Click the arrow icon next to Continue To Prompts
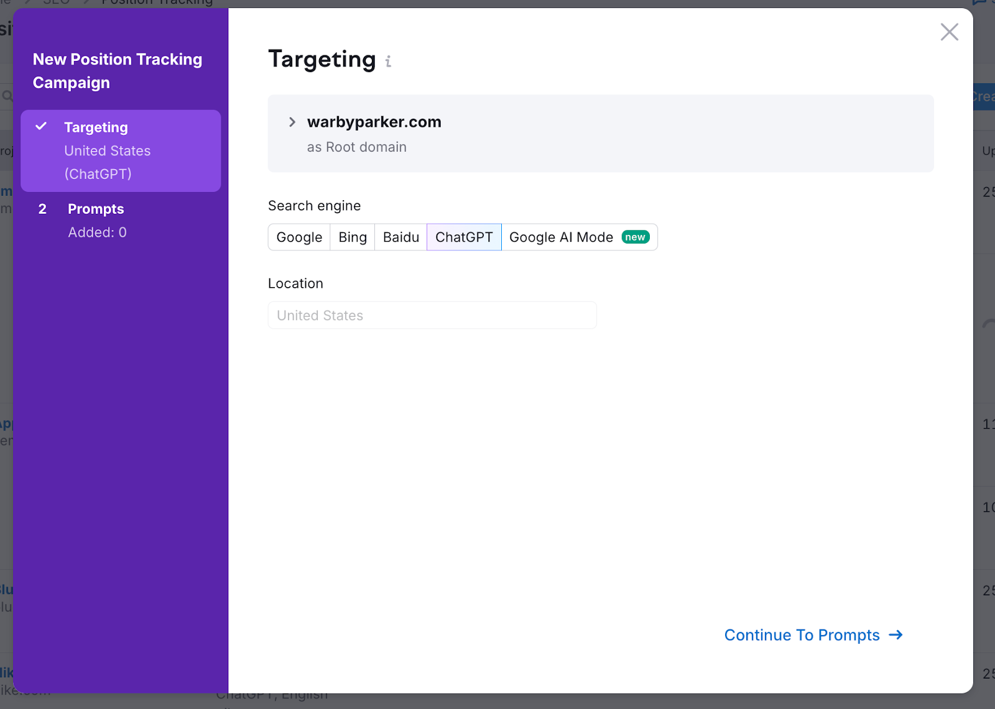This screenshot has height=709, width=995. coord(895,635)
